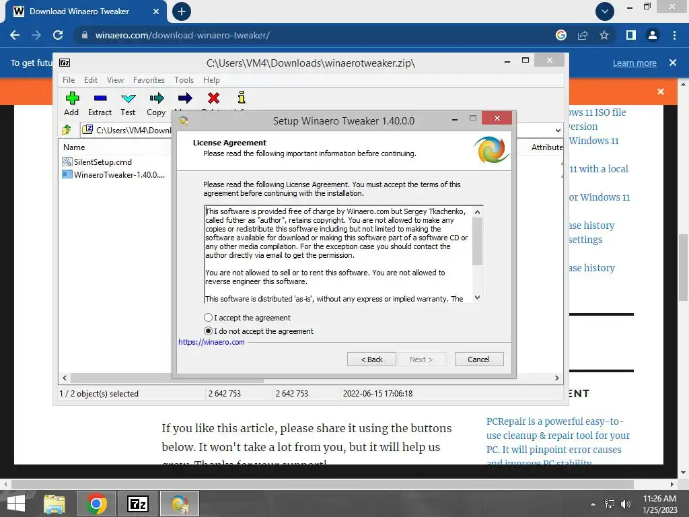Switch to Chrome in the taskbar
689x517 pixels.
(96, 504)
